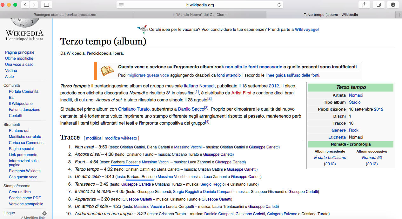Go forward to the next page
This screenshot has width=402, height=219.
click(34, 5)
